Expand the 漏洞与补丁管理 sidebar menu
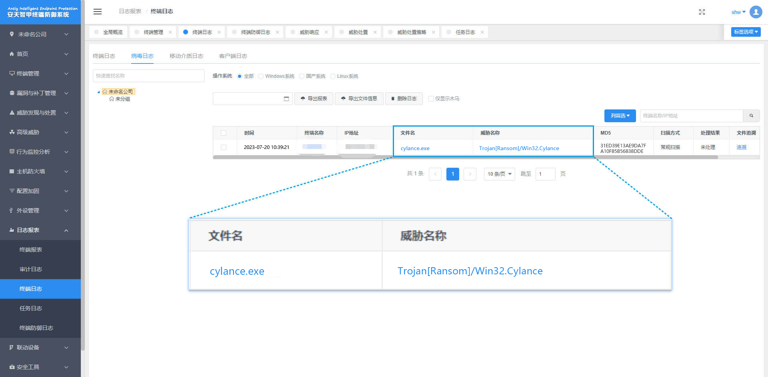This screenshot has height=377, width=768. [x=40, y=93]
